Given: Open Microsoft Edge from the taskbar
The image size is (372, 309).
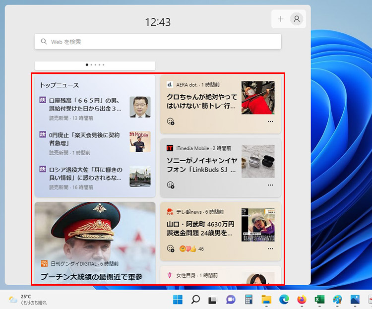Looking at the screenshot, I should (x=284, y=300).
